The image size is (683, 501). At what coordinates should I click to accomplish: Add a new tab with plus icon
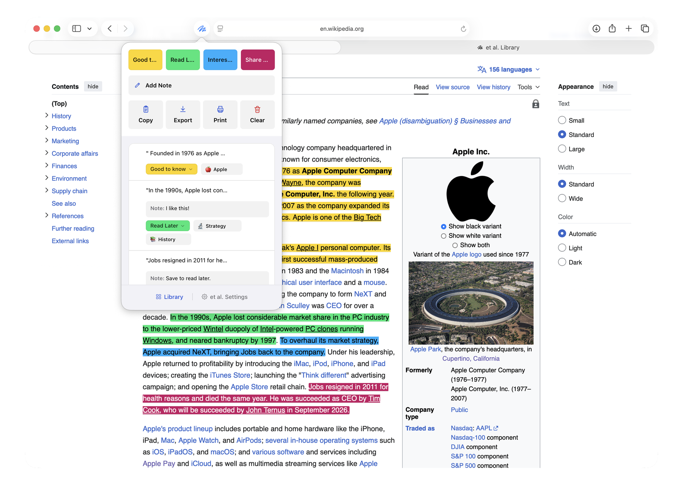629,28
